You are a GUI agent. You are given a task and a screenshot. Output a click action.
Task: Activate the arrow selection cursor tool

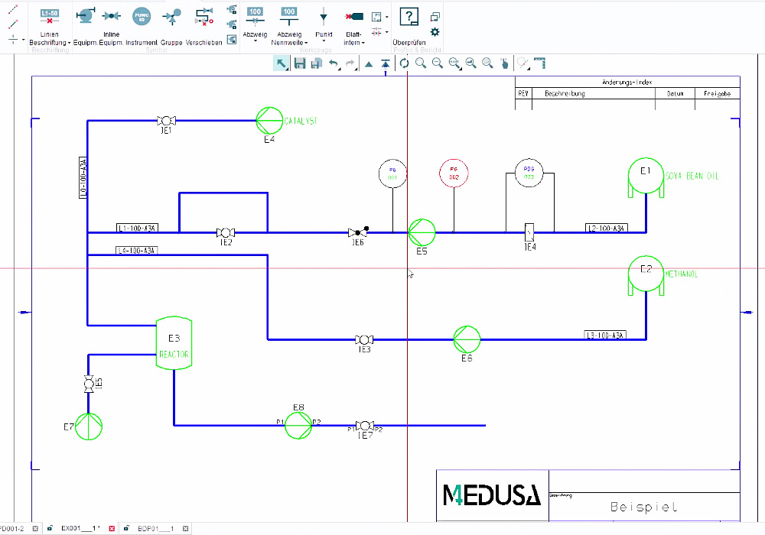(281, 63)
